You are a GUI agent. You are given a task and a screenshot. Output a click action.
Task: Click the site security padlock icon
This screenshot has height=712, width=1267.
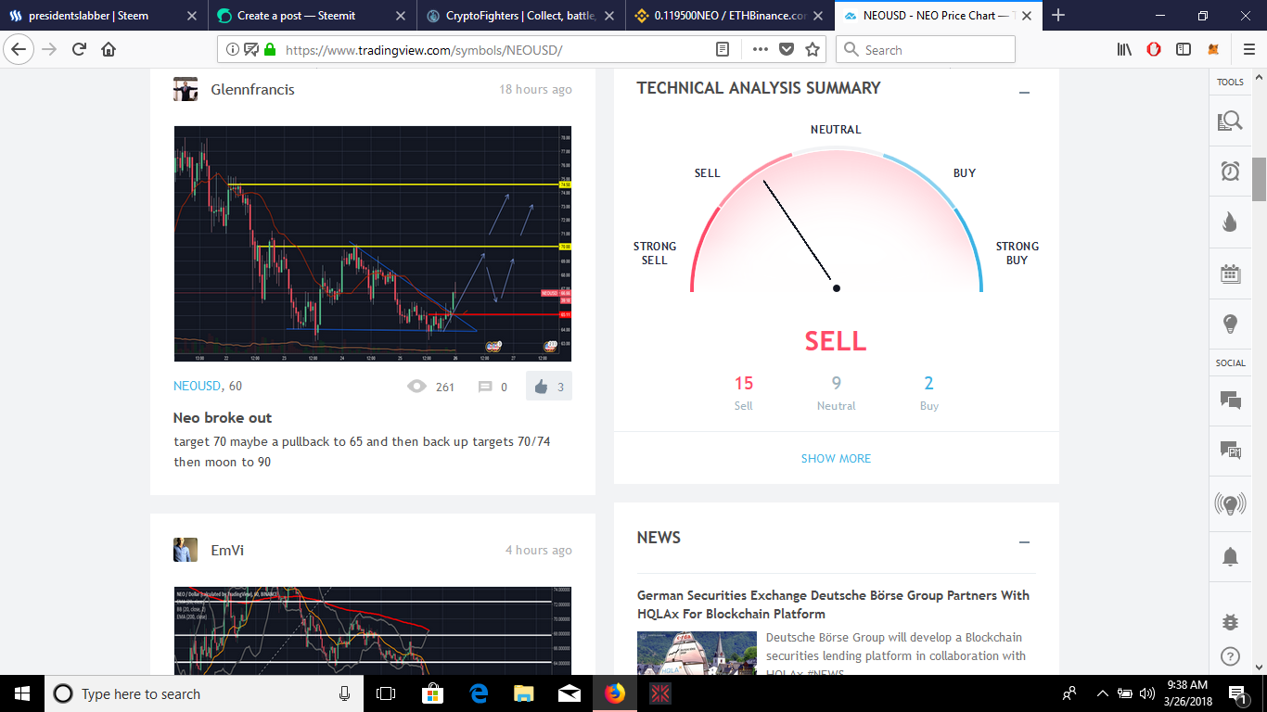coord(270,50)
